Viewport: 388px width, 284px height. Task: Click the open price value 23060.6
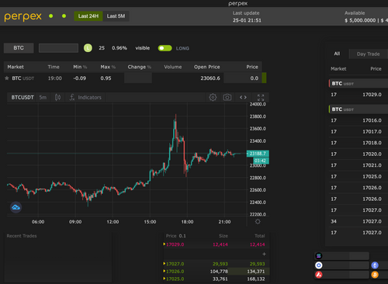(210, 78)
